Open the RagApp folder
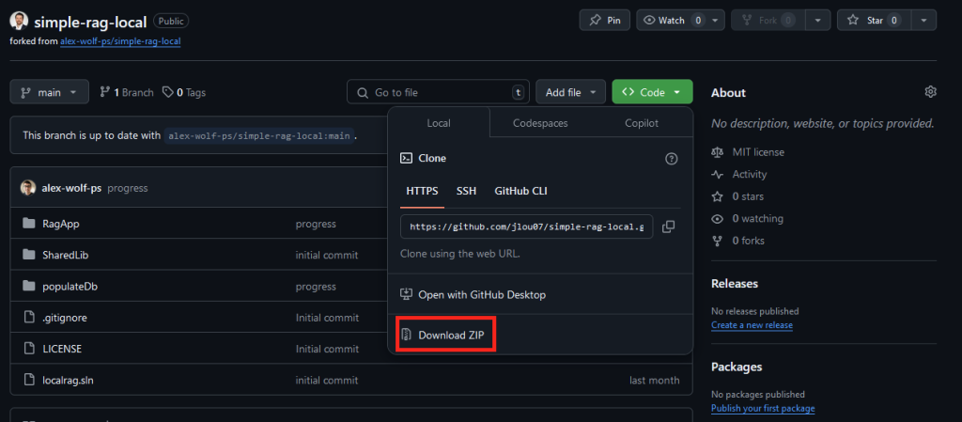The width and height of the screenshot is (962, 422). coord(61,224)
